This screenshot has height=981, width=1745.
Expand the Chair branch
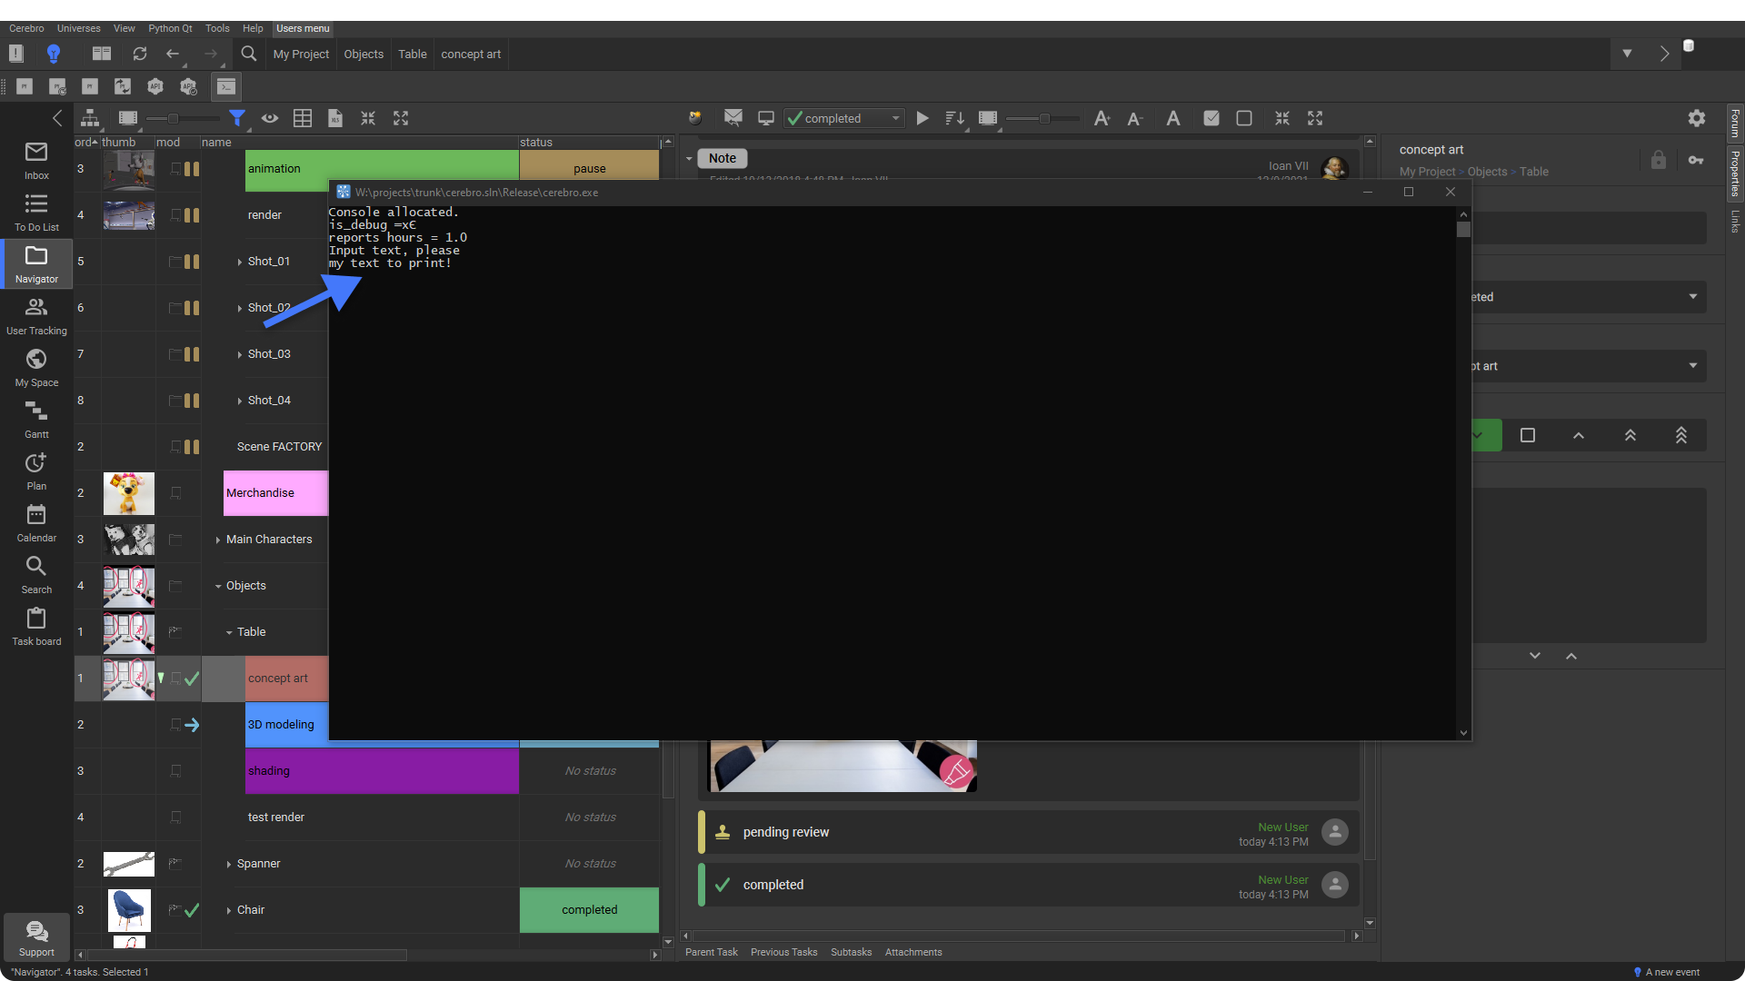click(x=229, y=910)
